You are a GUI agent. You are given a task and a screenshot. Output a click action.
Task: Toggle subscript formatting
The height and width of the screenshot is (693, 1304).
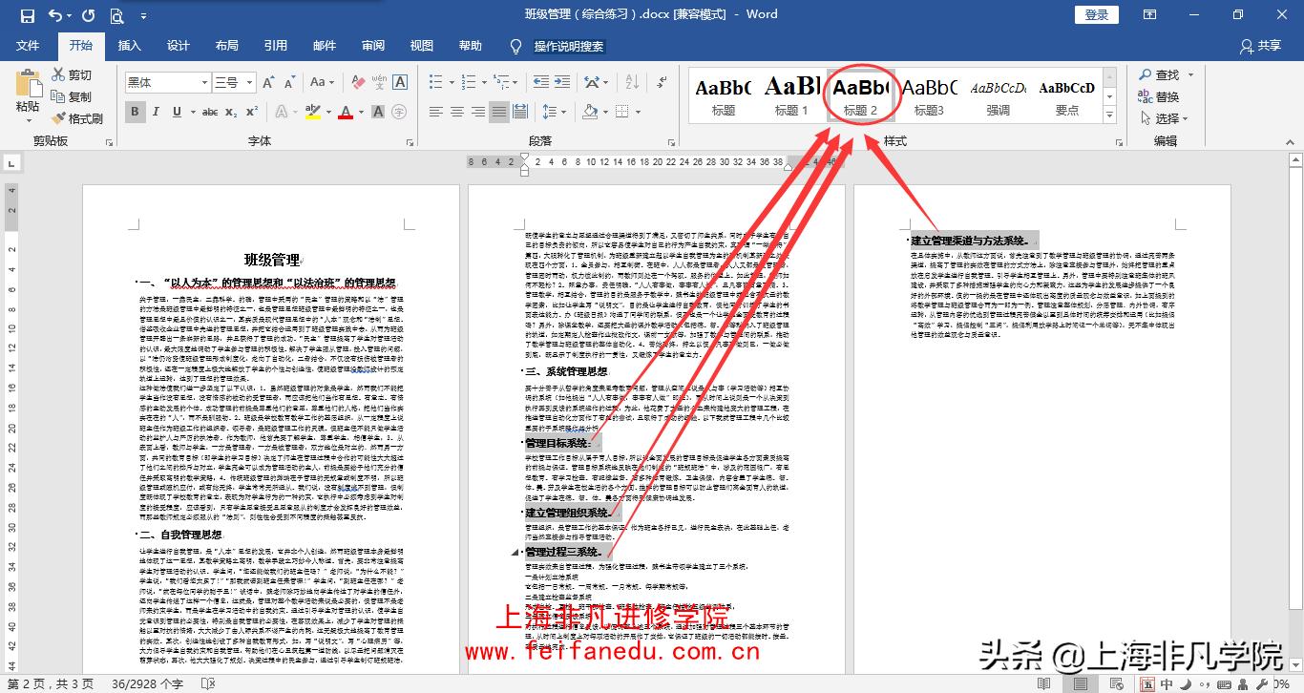click(230, 112)
